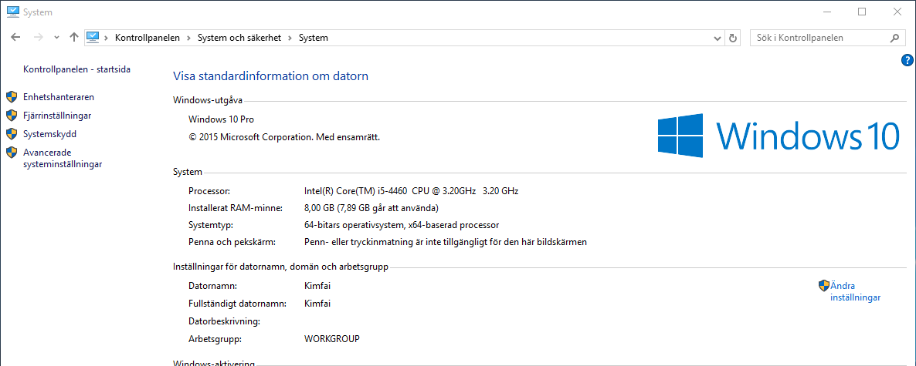This screenshot has width=916, height=366.
Task: Click the Up one level arrow
Action: click(73, 37)
